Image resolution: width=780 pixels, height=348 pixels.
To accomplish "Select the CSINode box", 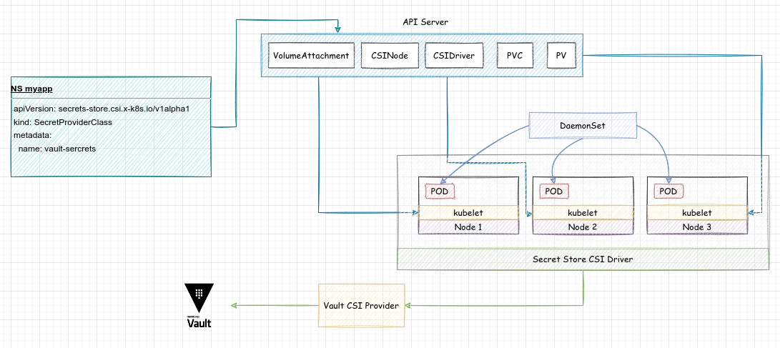I will click(x=390, y=55).
